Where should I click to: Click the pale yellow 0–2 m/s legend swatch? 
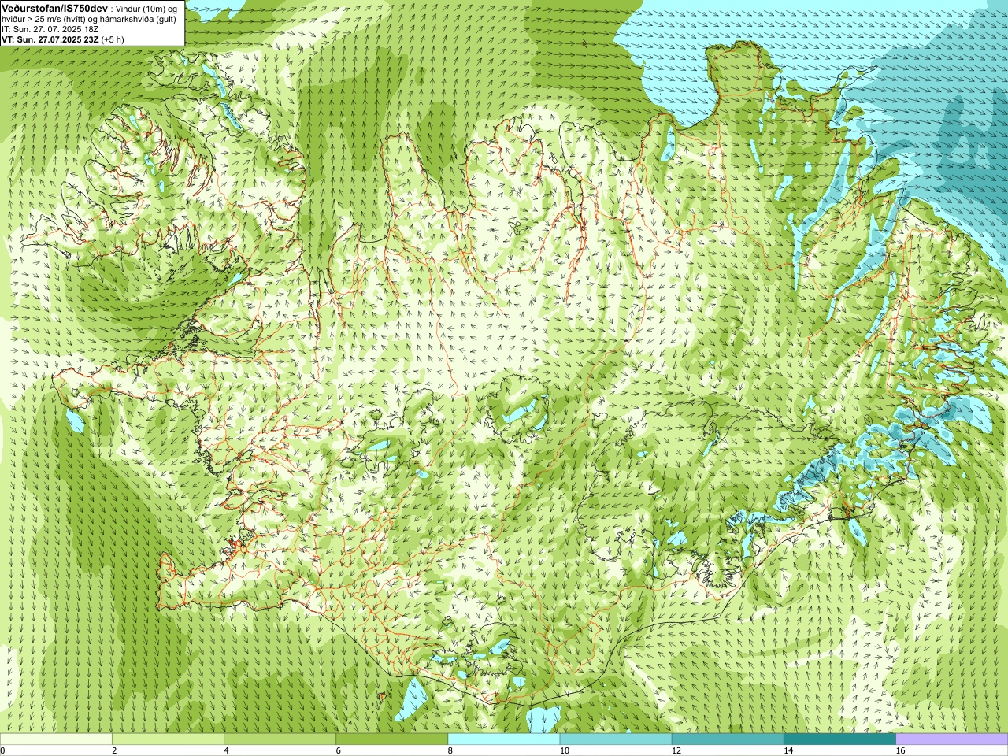[x=56, y=739]
